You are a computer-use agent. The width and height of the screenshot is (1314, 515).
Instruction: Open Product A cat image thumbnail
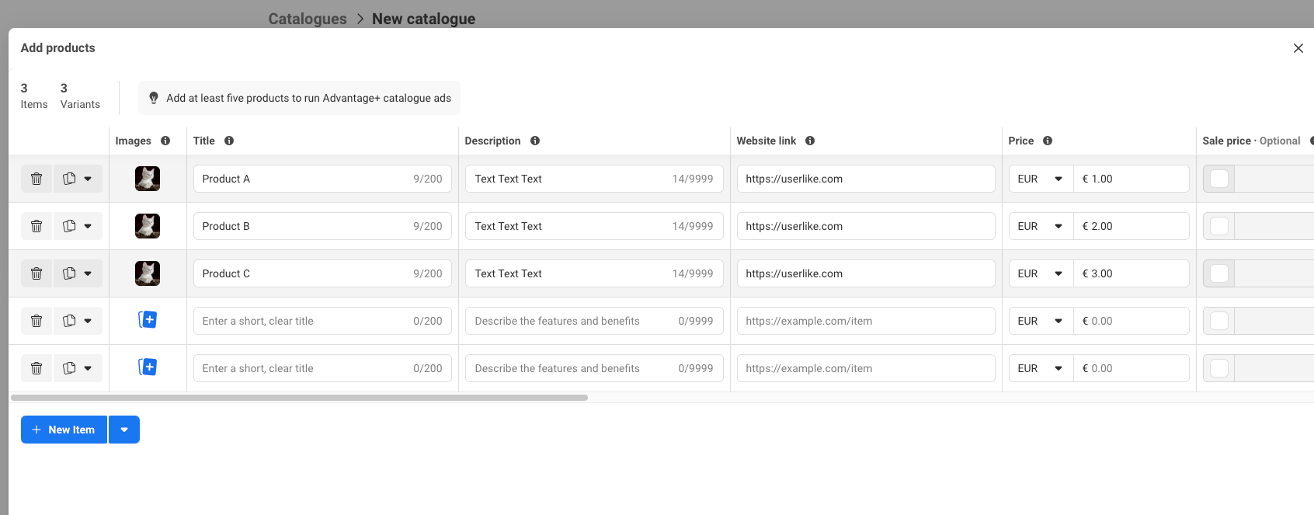point(148,179)
